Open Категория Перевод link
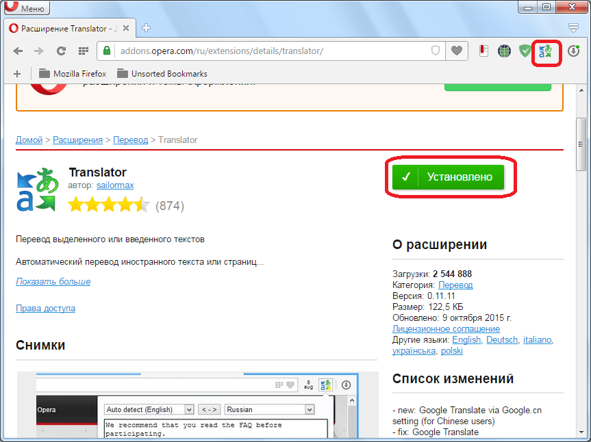 [455, 285]
